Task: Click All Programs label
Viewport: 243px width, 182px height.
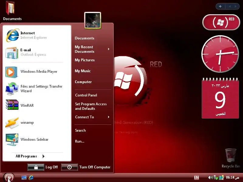Action: tap(26, 156)
